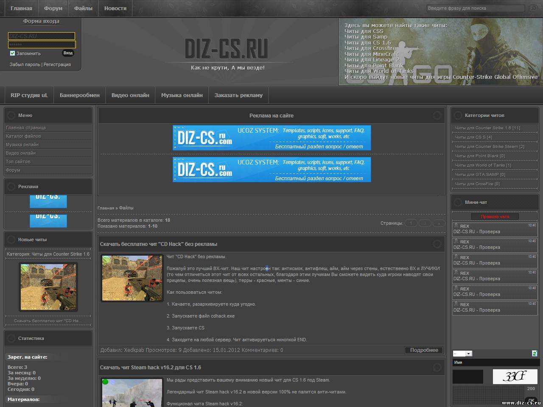The image size is (543, 407).
Task: Focus the login username field
Action: [42, 36]
